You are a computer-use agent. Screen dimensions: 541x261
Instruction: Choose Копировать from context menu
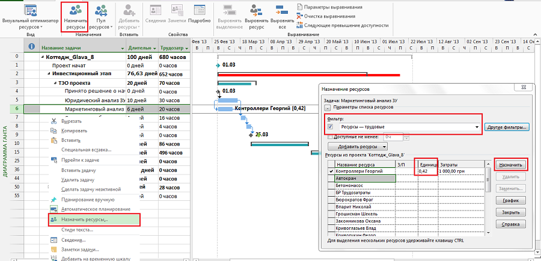74,131
